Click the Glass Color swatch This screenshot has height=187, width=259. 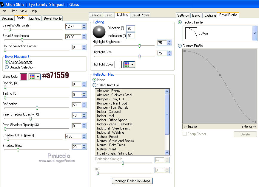coord(24,77)
